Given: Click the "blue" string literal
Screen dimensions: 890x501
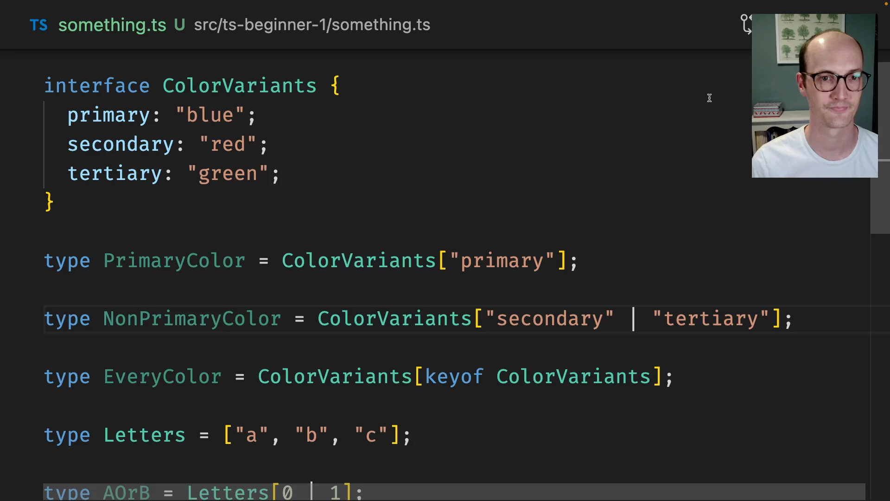Looking at the screenshot, I should pyautogui.click(x=210, y=115).
